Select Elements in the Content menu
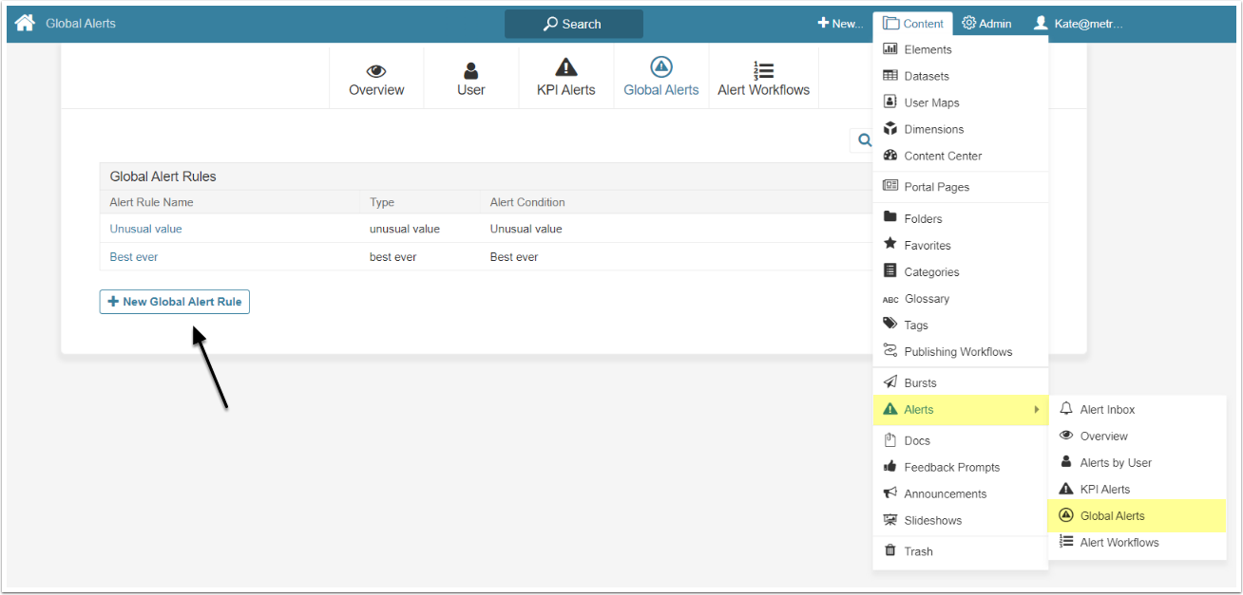 (927, 49)
